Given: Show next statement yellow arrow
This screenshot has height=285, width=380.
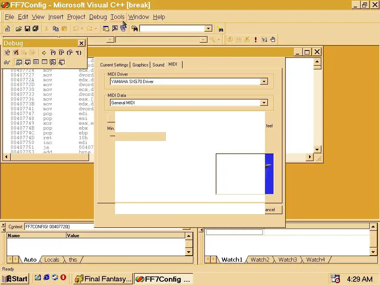Looking at the screenshot, I should click(x=44, y=53).
